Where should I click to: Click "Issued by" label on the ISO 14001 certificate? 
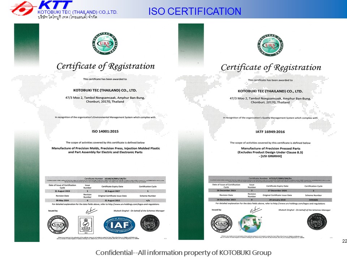tap(53, 211)
